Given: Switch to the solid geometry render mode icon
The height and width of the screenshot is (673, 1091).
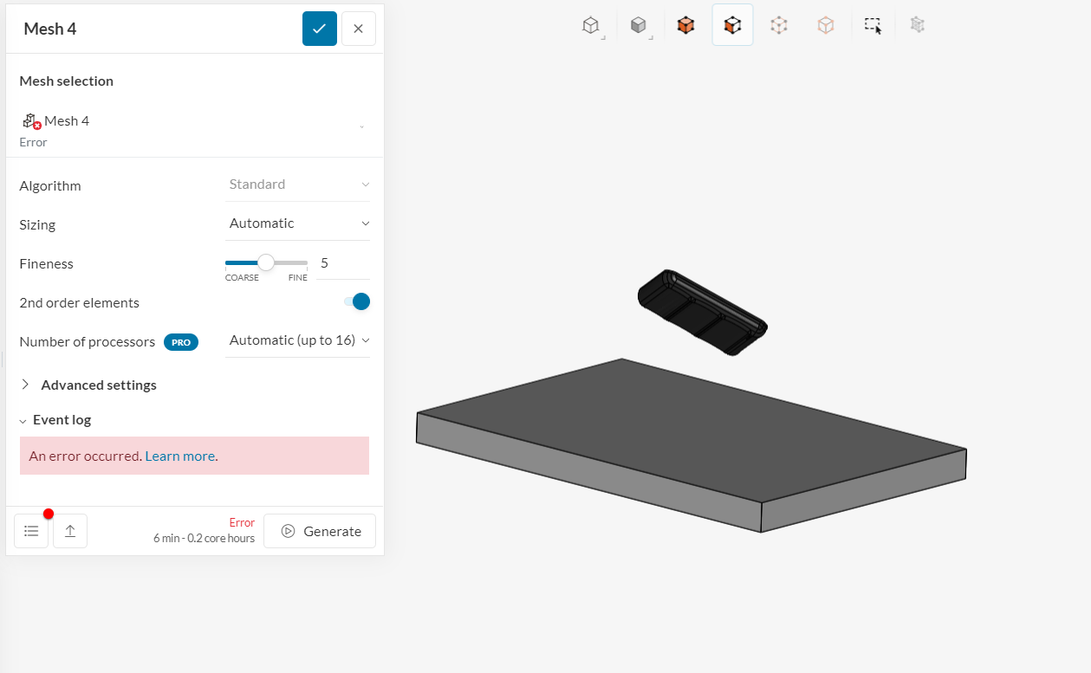Looking at the screenshot, I should point(640,25).
